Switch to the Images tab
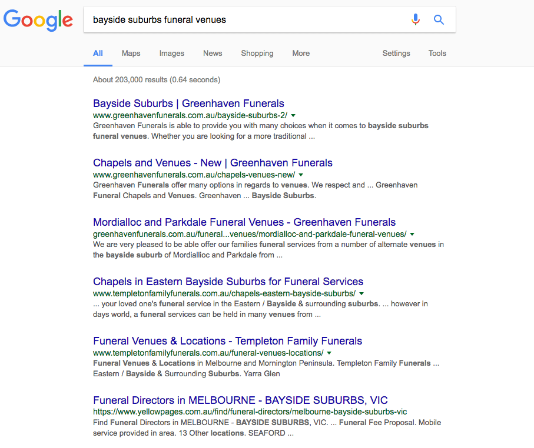This screenshot has height=448, width=534. click(172, 53)
